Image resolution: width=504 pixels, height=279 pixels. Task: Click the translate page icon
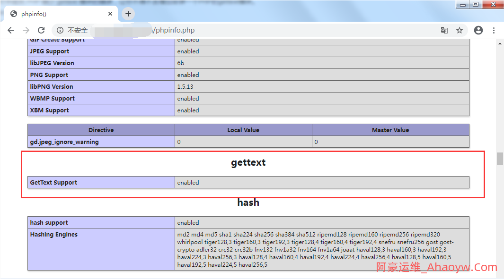click(444, 30)
